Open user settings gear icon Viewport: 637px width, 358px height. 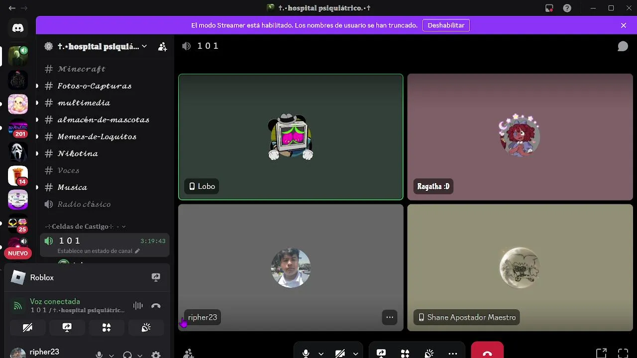tap(156, 355)
